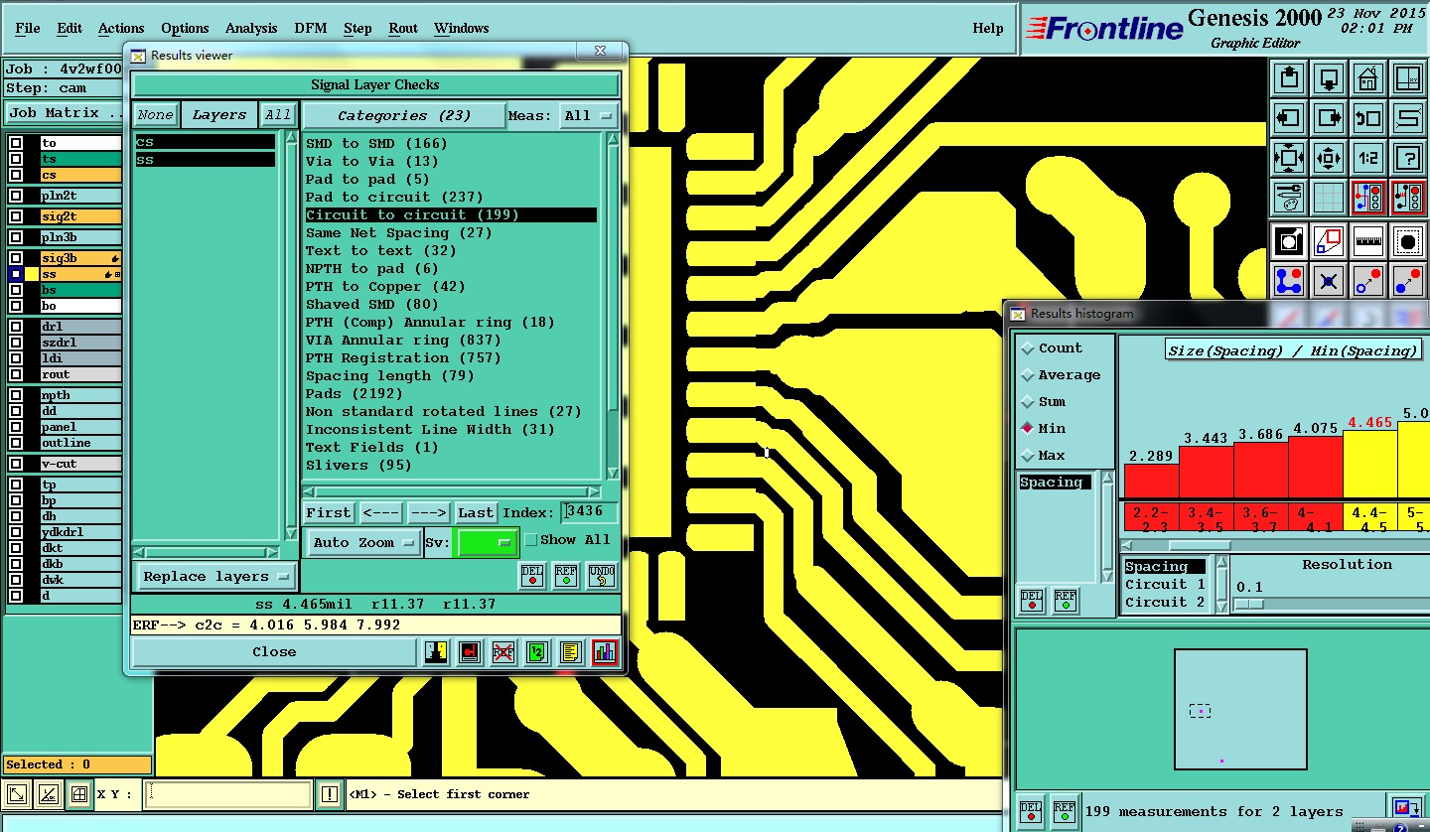
Task: Open the wrench and palette settings icon
Action: point(1289,199)
